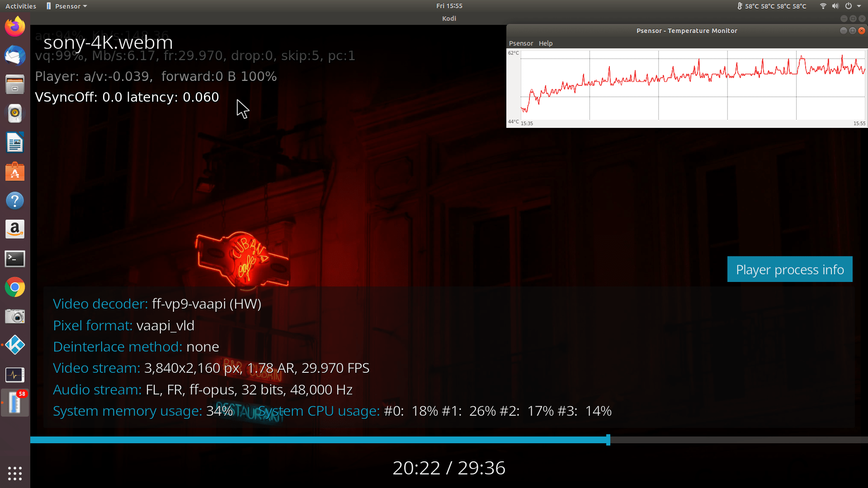Click the 15:35 graph start time label
The image size is (868, 488).
(x=527, y=123)
